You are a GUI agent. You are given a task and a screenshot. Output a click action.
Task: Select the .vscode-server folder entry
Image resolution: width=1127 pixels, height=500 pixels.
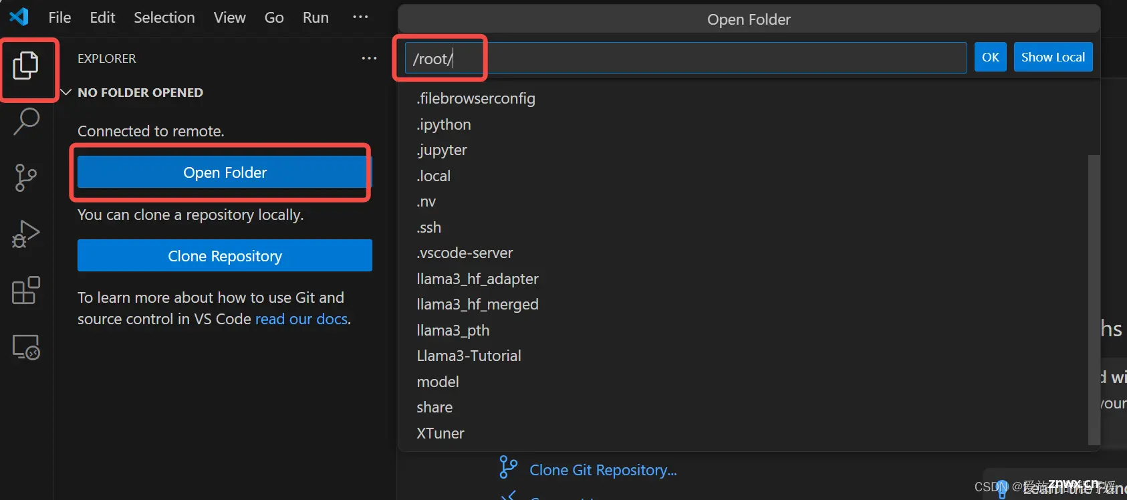pyautogui.click(x=743, y=253)
